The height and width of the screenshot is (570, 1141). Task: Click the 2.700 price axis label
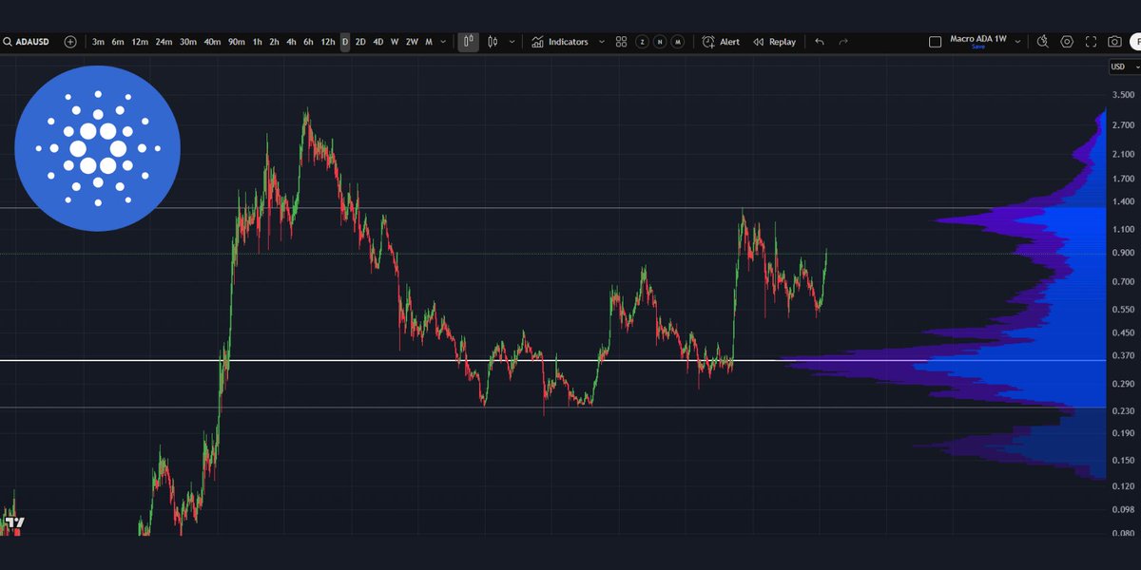tap(1123, 125)
